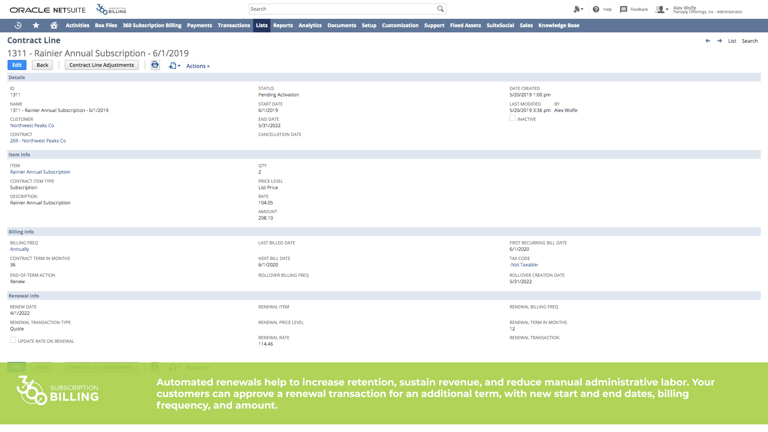Click the Feedback speech bubble icon
This screenshot has width=768, height=432.
(623, 9)
